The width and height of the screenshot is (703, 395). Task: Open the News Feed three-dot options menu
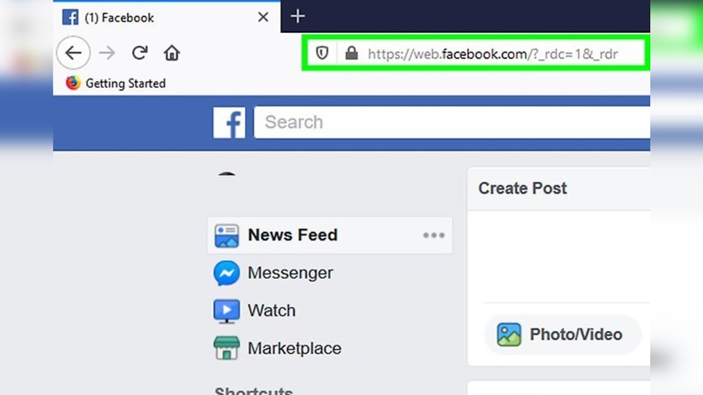point(433,235)
